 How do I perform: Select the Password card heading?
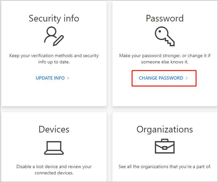(165, 18)
